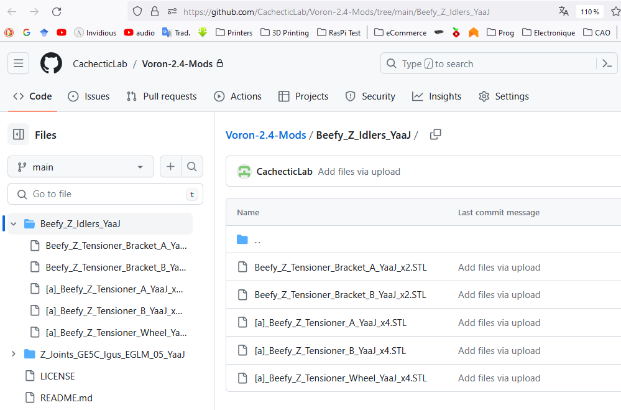
Task: Open GitHub global navigation hamburger menu
Action: pos(18,63)
